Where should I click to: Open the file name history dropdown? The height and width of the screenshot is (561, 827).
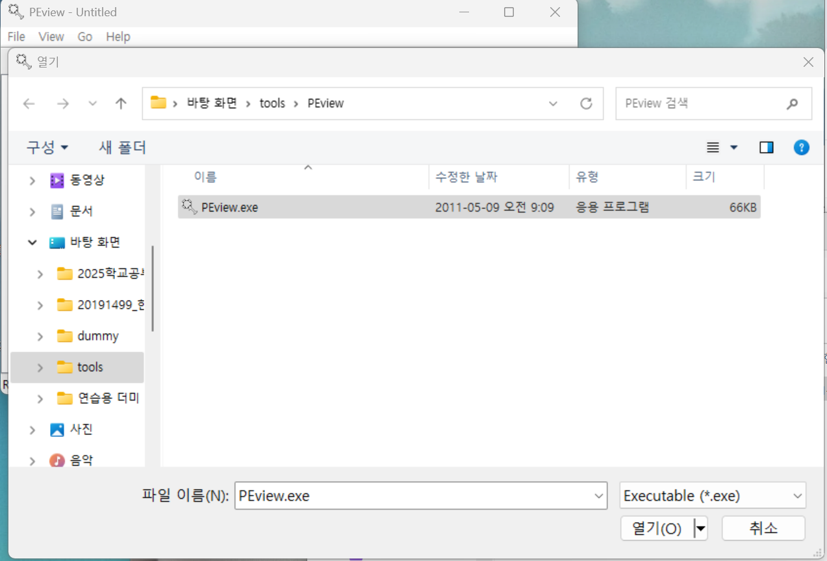point(599,496)
